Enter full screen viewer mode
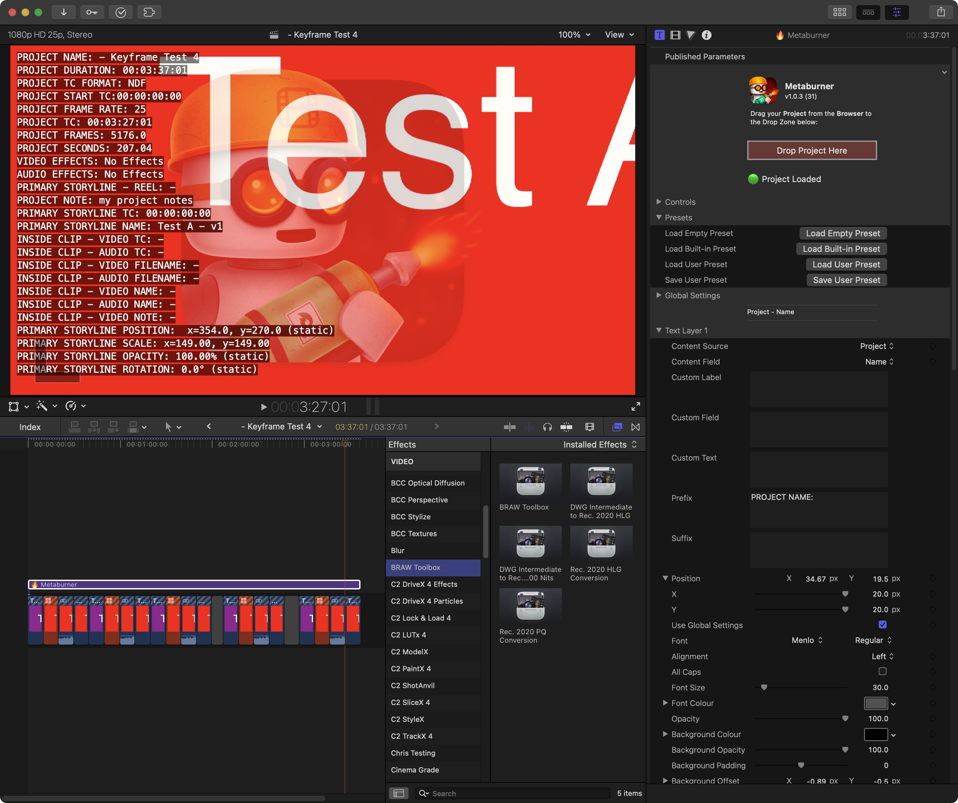The height and width of the screenshot is (803, 958). point(636,406)
